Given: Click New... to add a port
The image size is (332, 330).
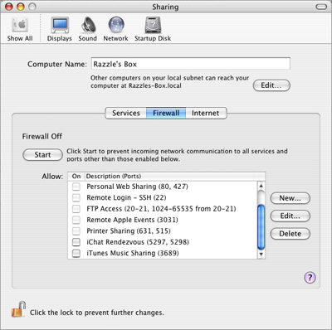Looking at the screenshot, I should [290, 198].
